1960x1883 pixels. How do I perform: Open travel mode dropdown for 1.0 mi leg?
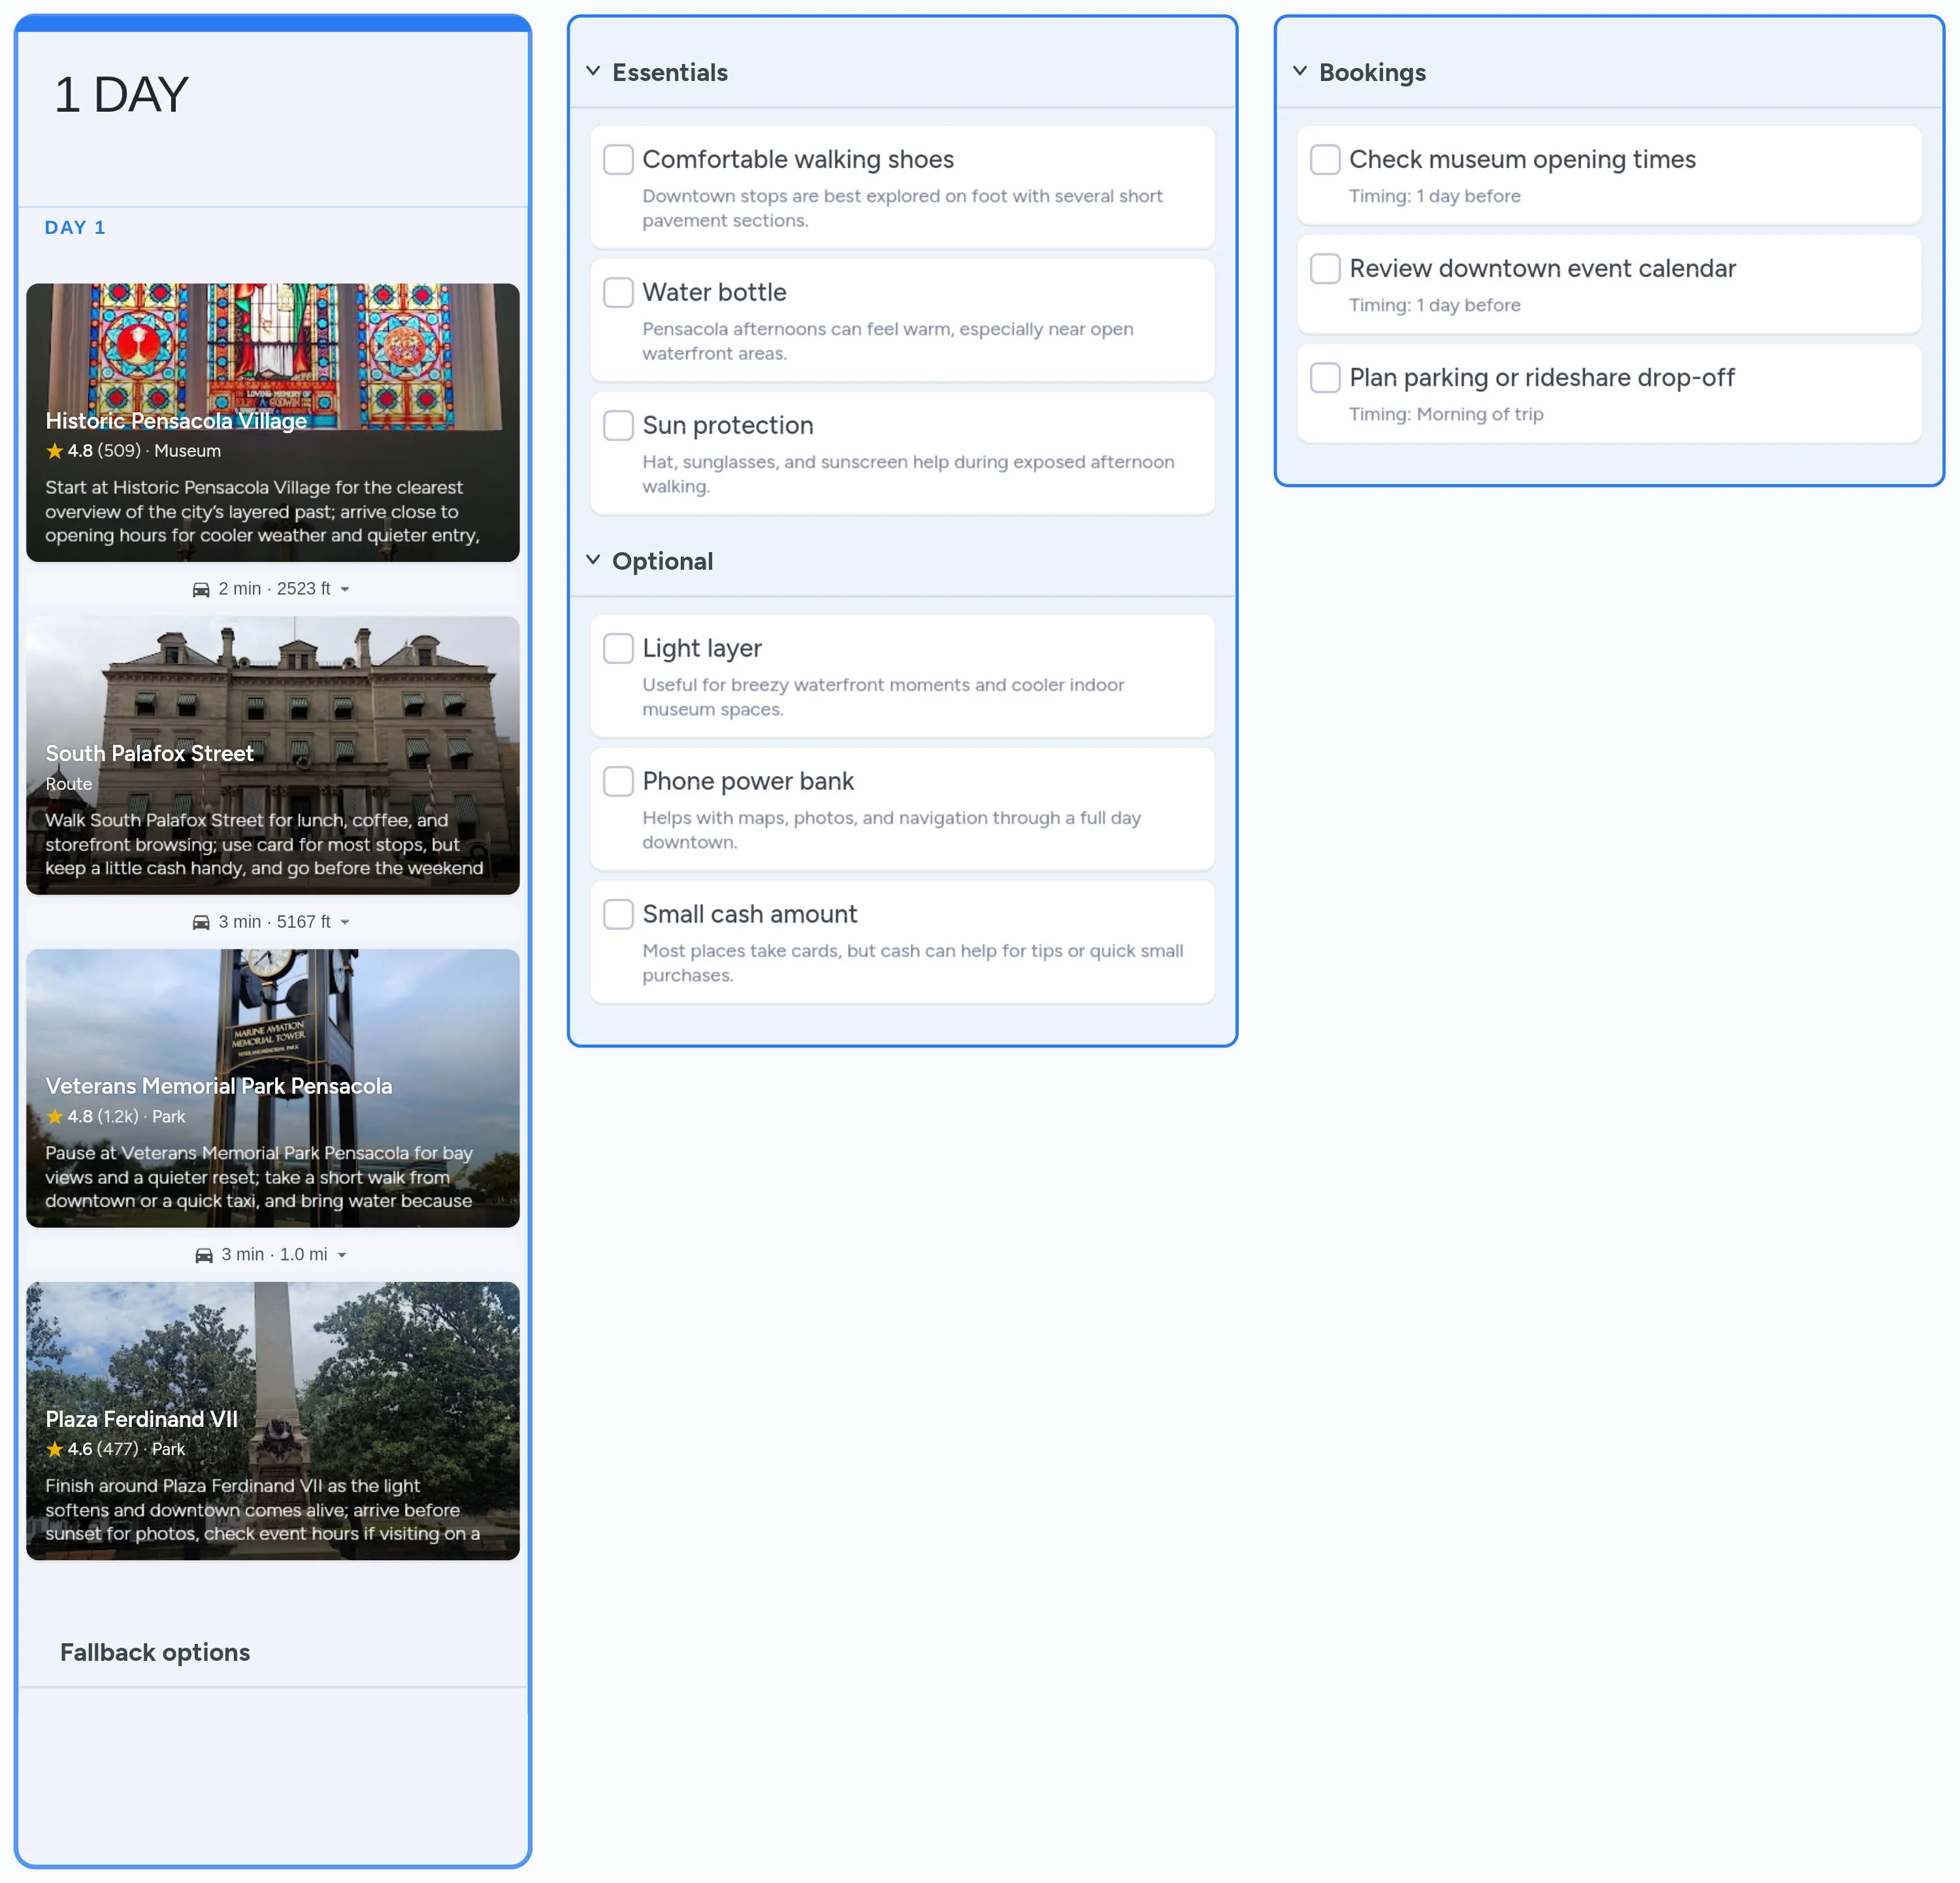click(x=342, y=1256)
